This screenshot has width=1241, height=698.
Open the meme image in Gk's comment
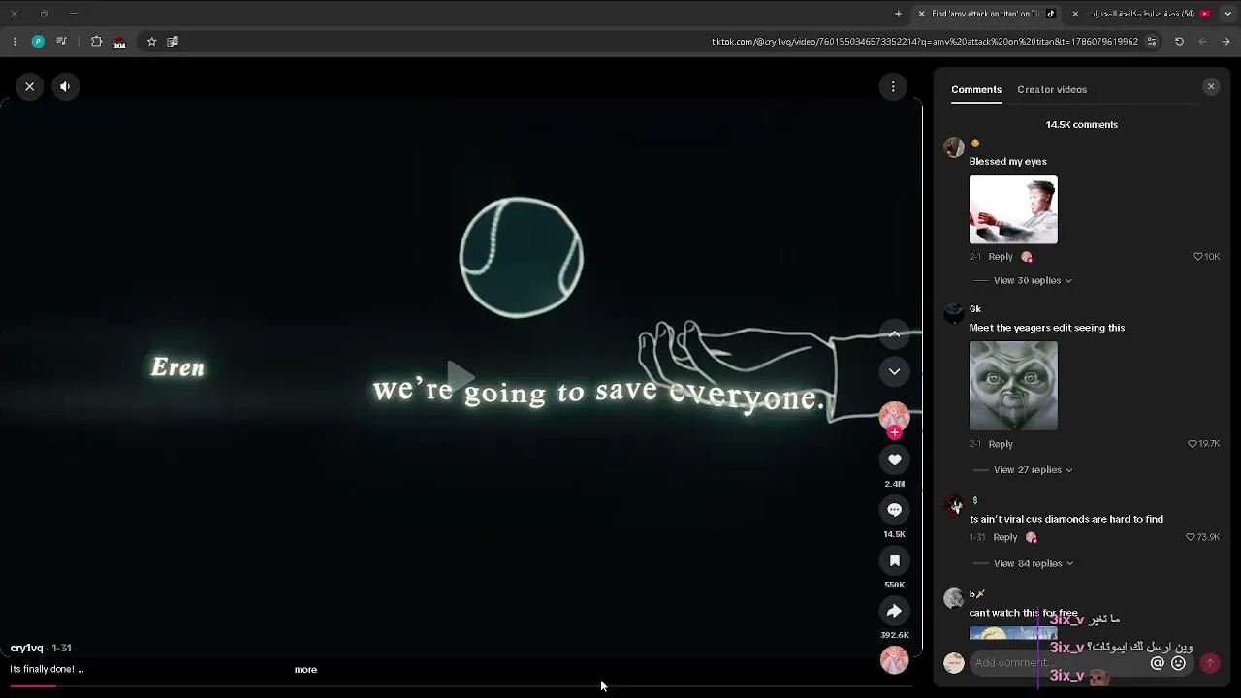click(1013, 386)
